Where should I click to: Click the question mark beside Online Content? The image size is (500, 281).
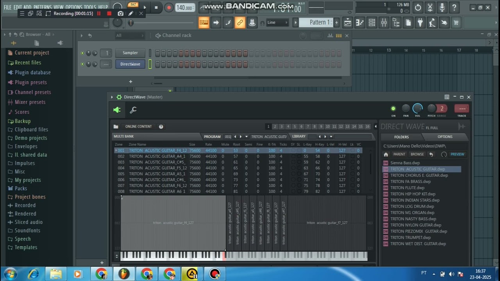tap(161, 126)
